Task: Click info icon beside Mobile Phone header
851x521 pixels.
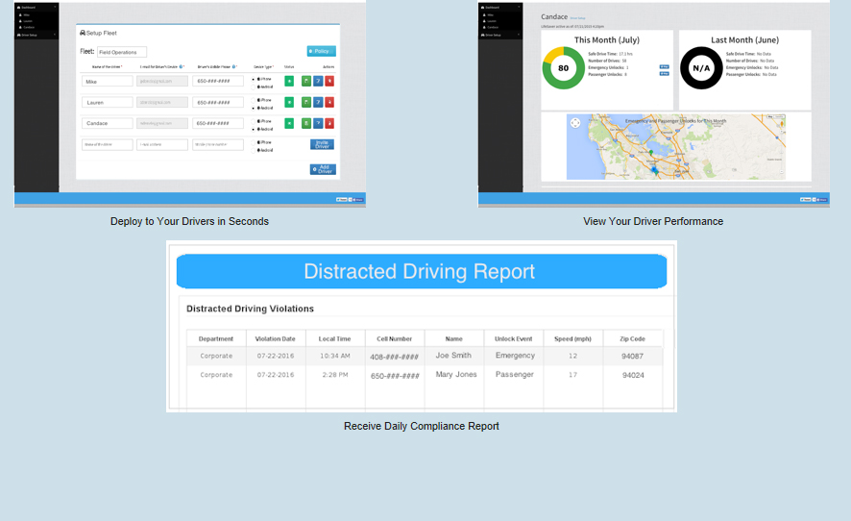Action: pos(234,67)
